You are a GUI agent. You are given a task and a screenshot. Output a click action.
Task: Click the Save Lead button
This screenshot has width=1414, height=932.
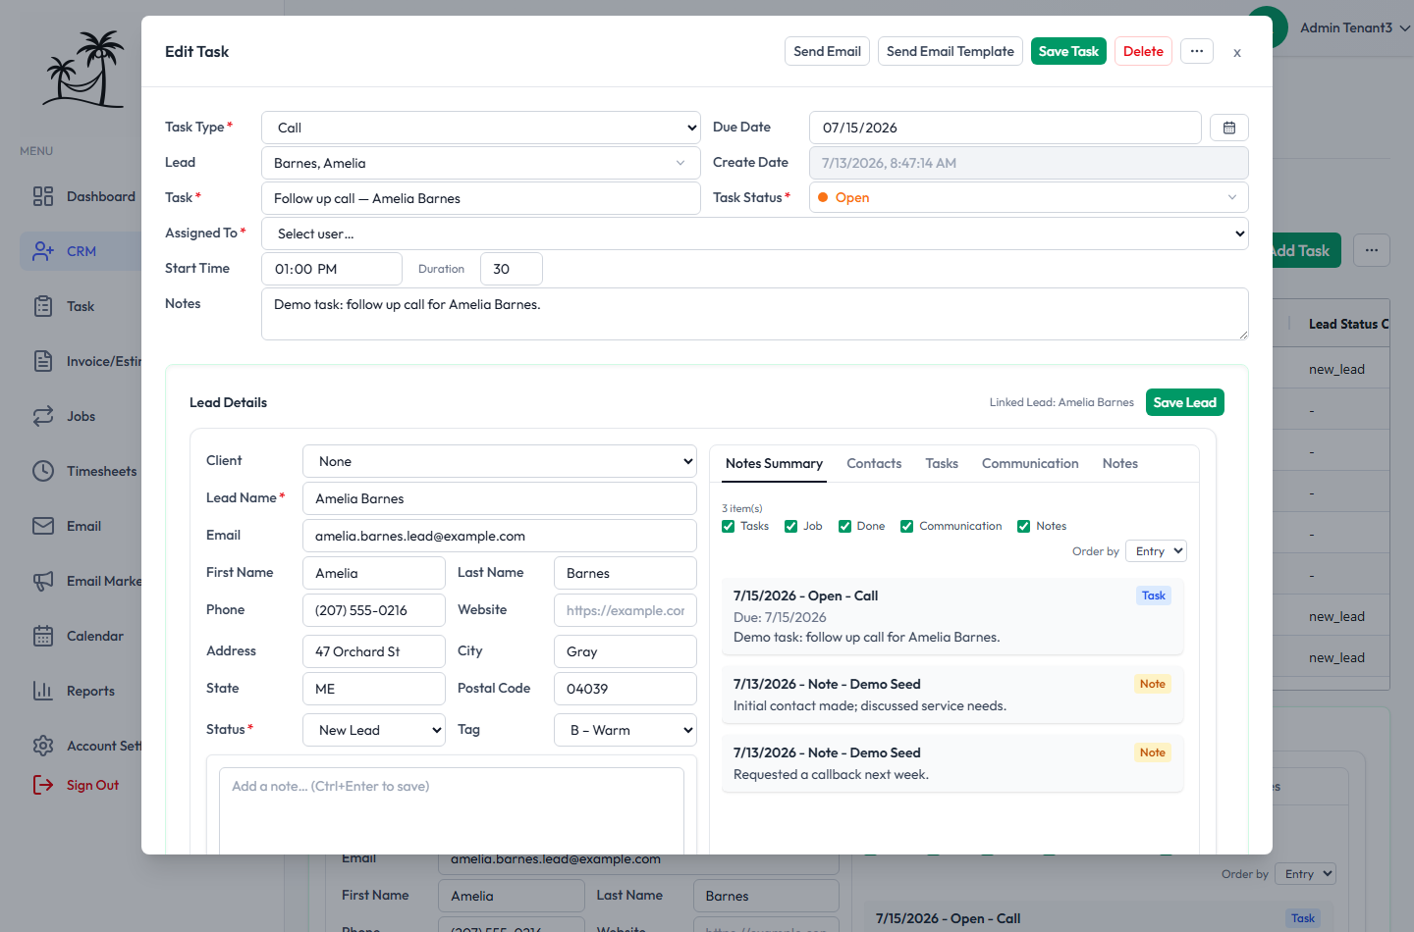pyautogui.click(x=1184, y=402)
